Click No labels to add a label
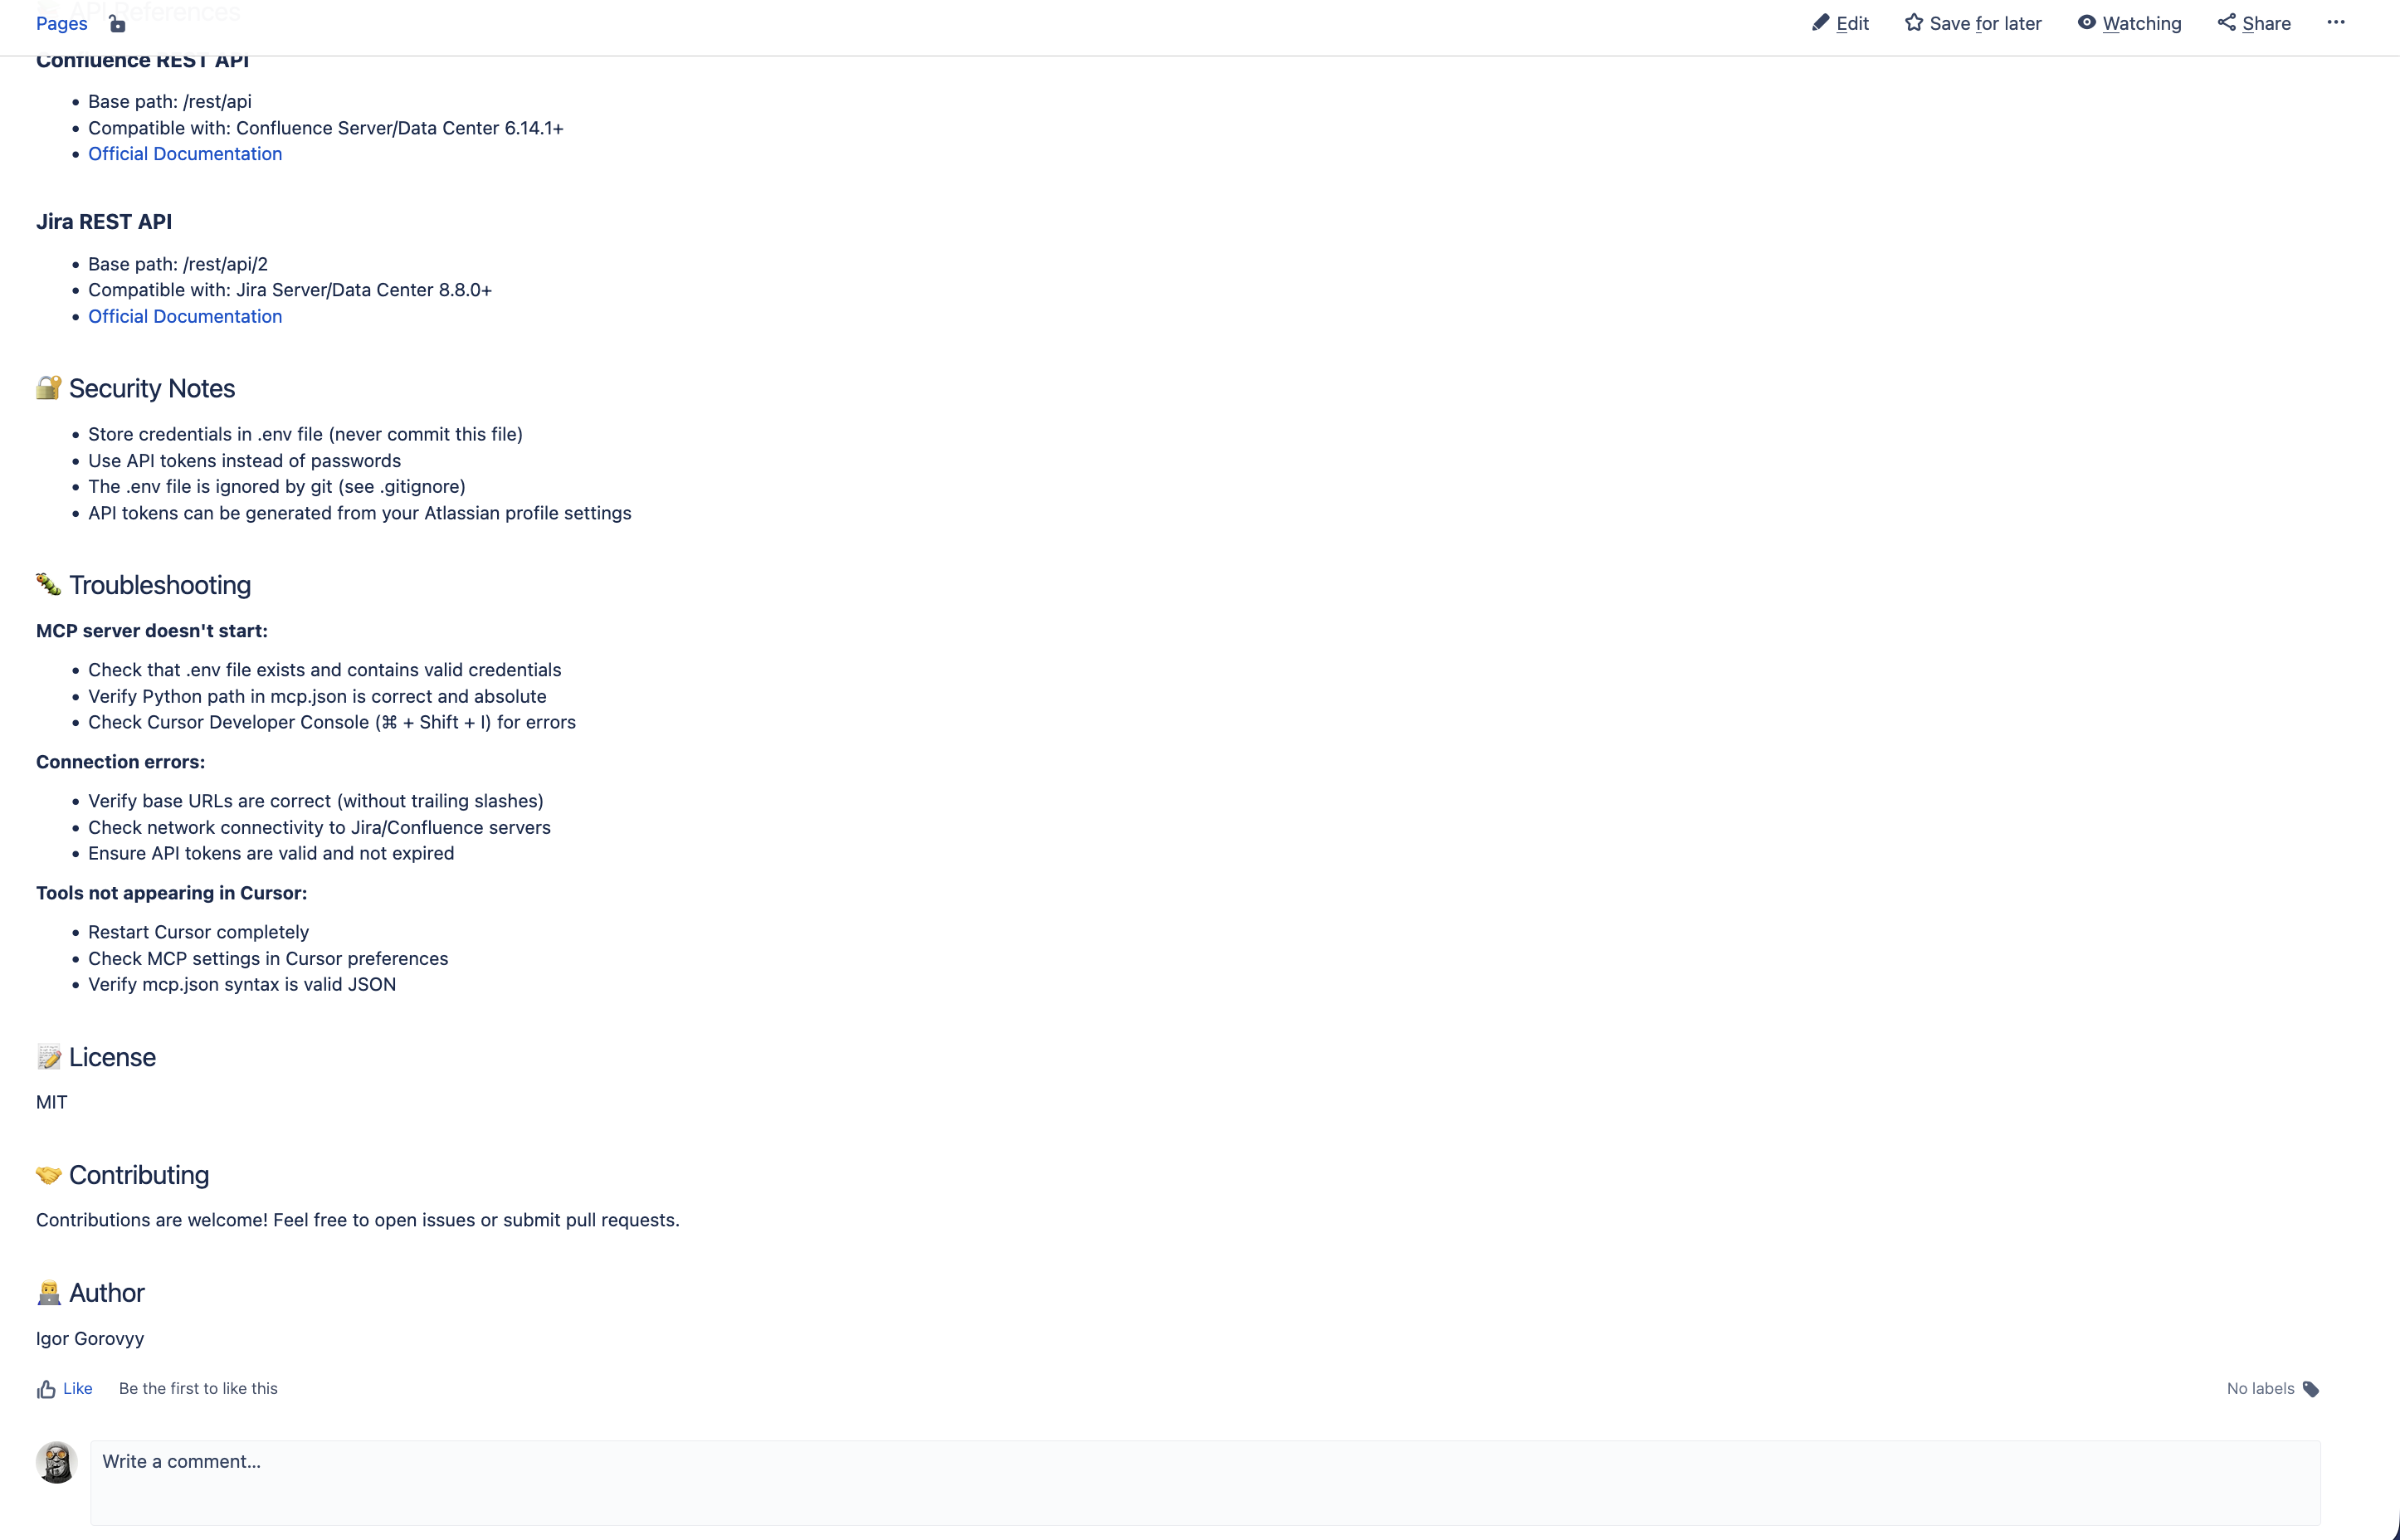Screen dimensions: 2400x1540 coord(2261,1389)
